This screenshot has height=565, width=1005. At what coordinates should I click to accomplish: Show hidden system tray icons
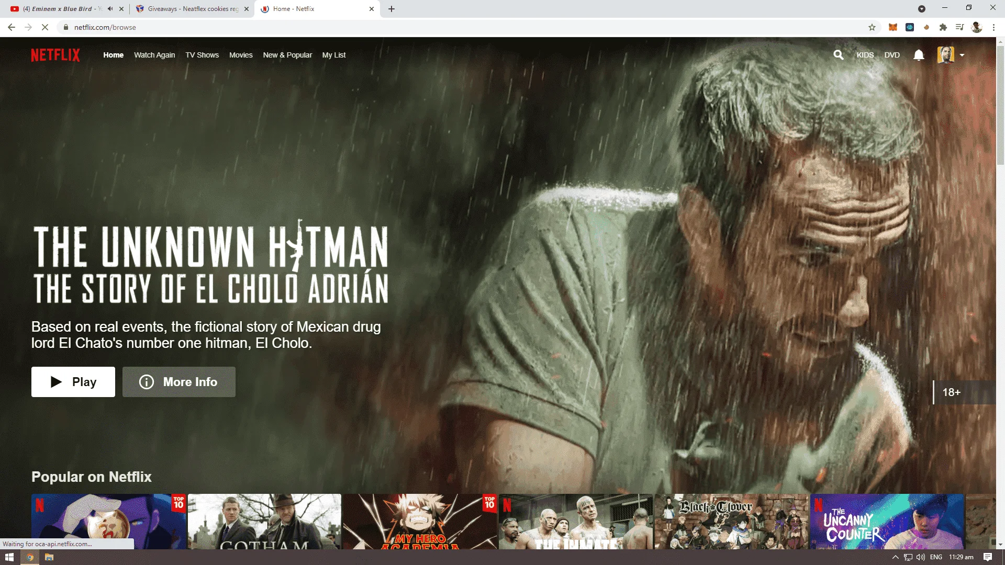click(896, 557)
